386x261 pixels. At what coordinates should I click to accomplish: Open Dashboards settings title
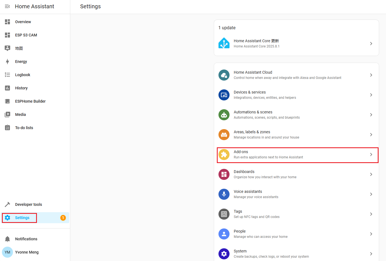[x=244, y=172]
